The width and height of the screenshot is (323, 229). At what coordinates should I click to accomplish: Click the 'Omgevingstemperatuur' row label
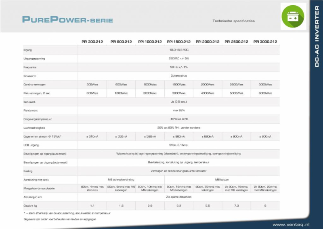[38, 119]
